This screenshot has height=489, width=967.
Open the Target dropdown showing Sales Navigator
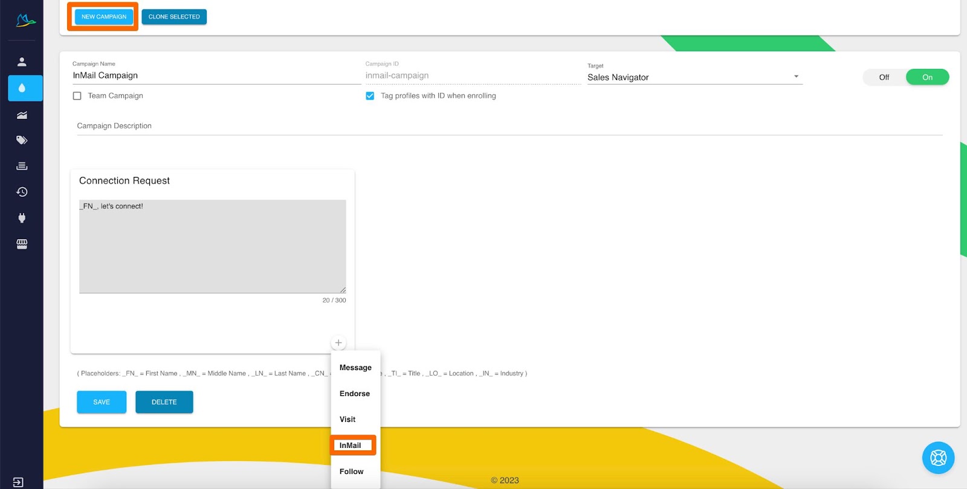tap(694, 77)
